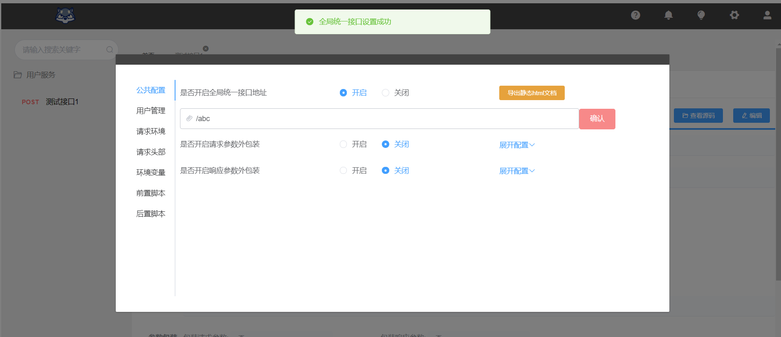Click the 全局统一接口设置成功 notification text

click(x=355, y=22)
